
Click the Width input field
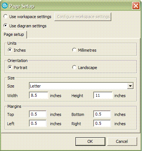coord(38,95)
